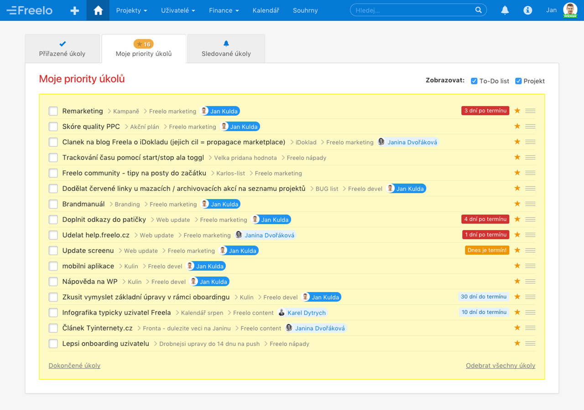Open task Doplnit odkazy do patičky

104,220
